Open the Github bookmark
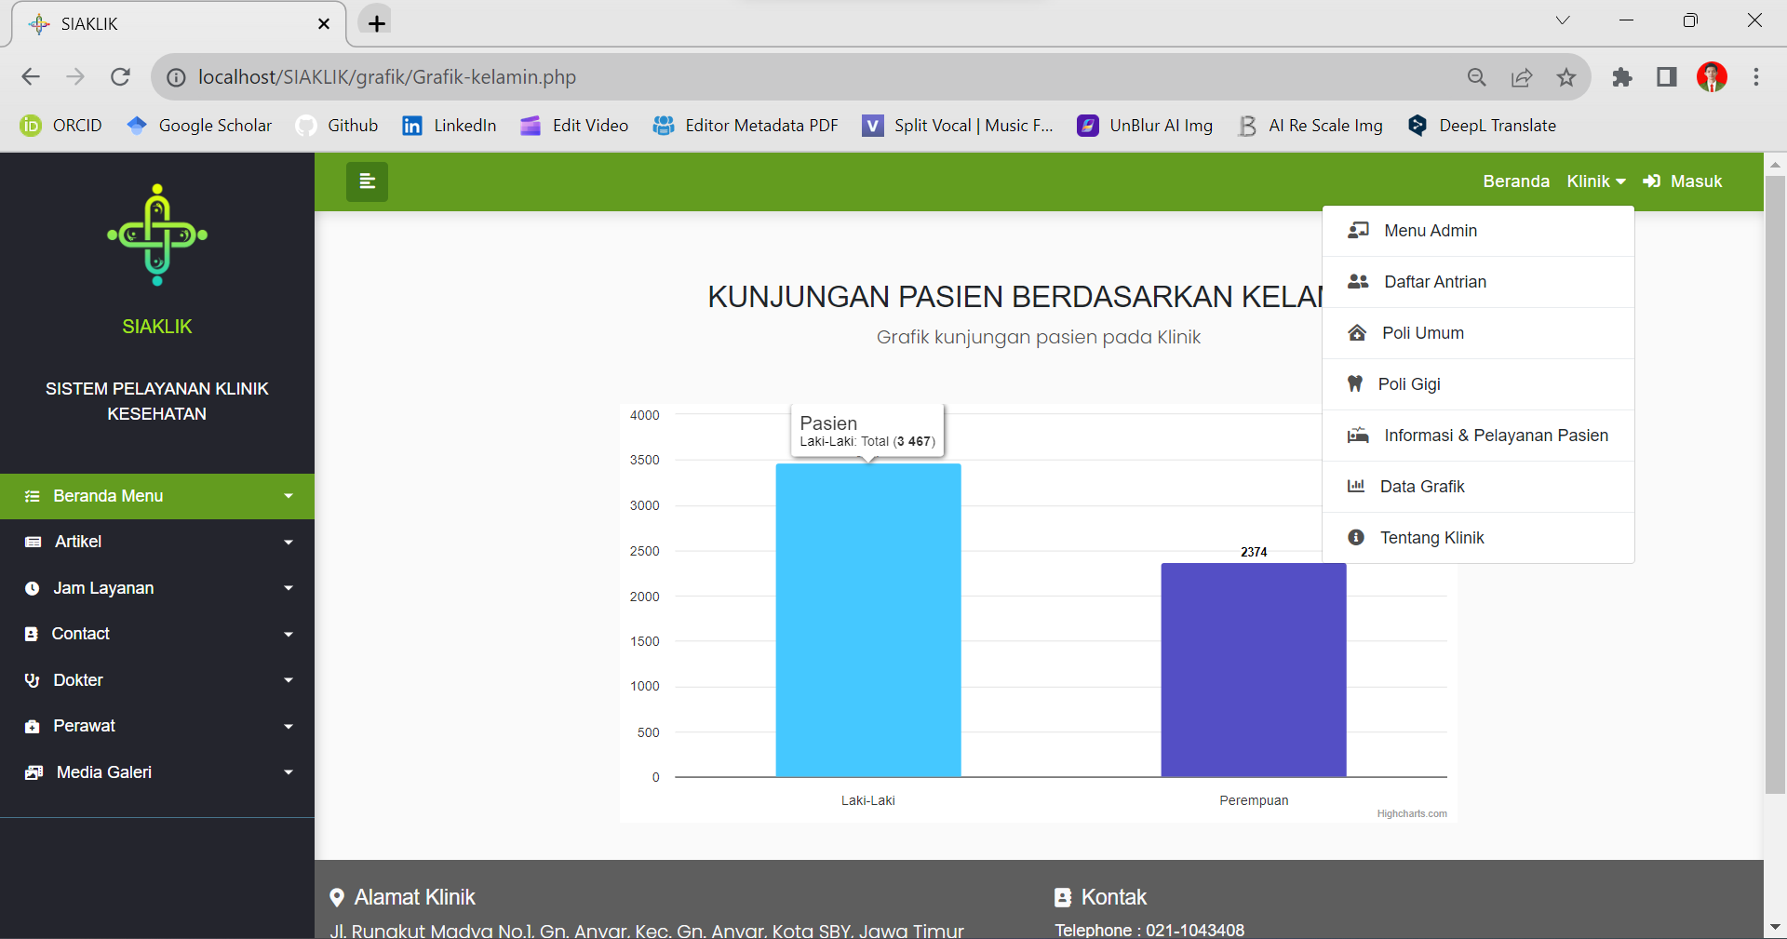 point(337,126)
